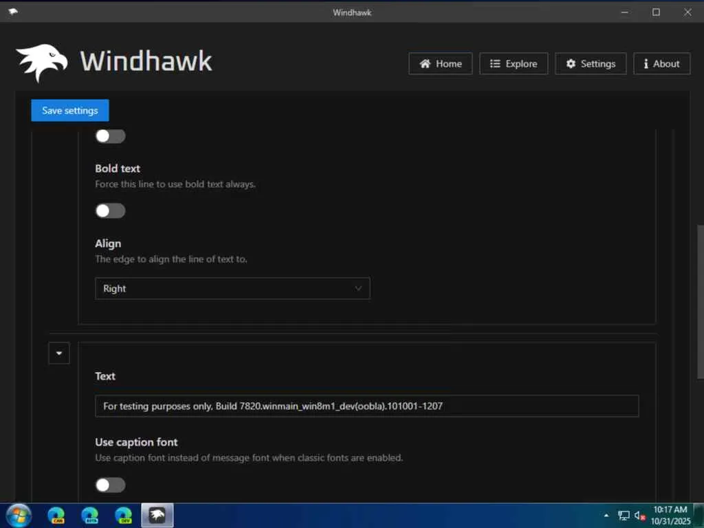Click the Align heading label
Viewport: 704px width, 528px height.
(108, 243)
